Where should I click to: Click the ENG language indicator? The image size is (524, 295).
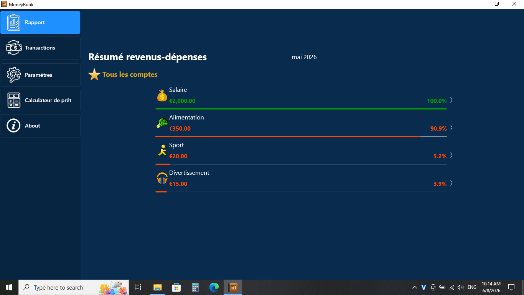472,287
